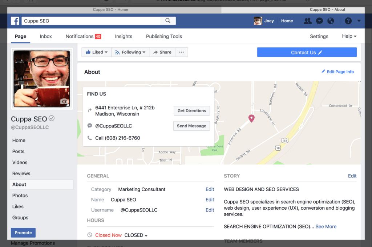
Task: Open the account dropdown arrow in top bar
Action: point(359,21)
